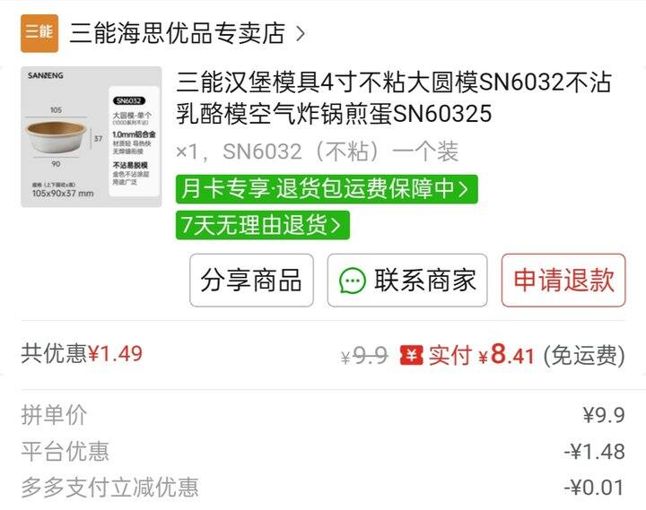The image size is (646, 510).
Task: Tap the (免运费) free shipping label
Action: pos(584,355)
